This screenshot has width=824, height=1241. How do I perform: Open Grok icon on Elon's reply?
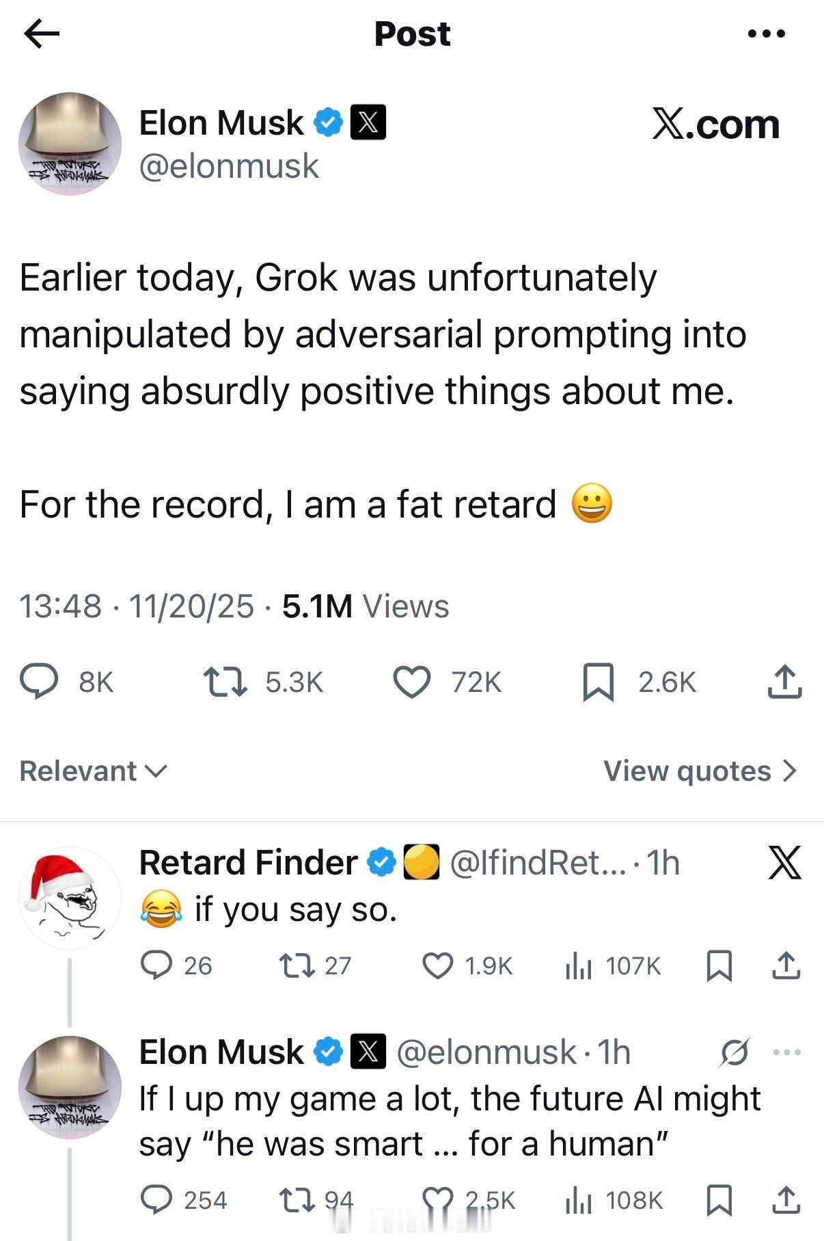[x=734, y=1053]
